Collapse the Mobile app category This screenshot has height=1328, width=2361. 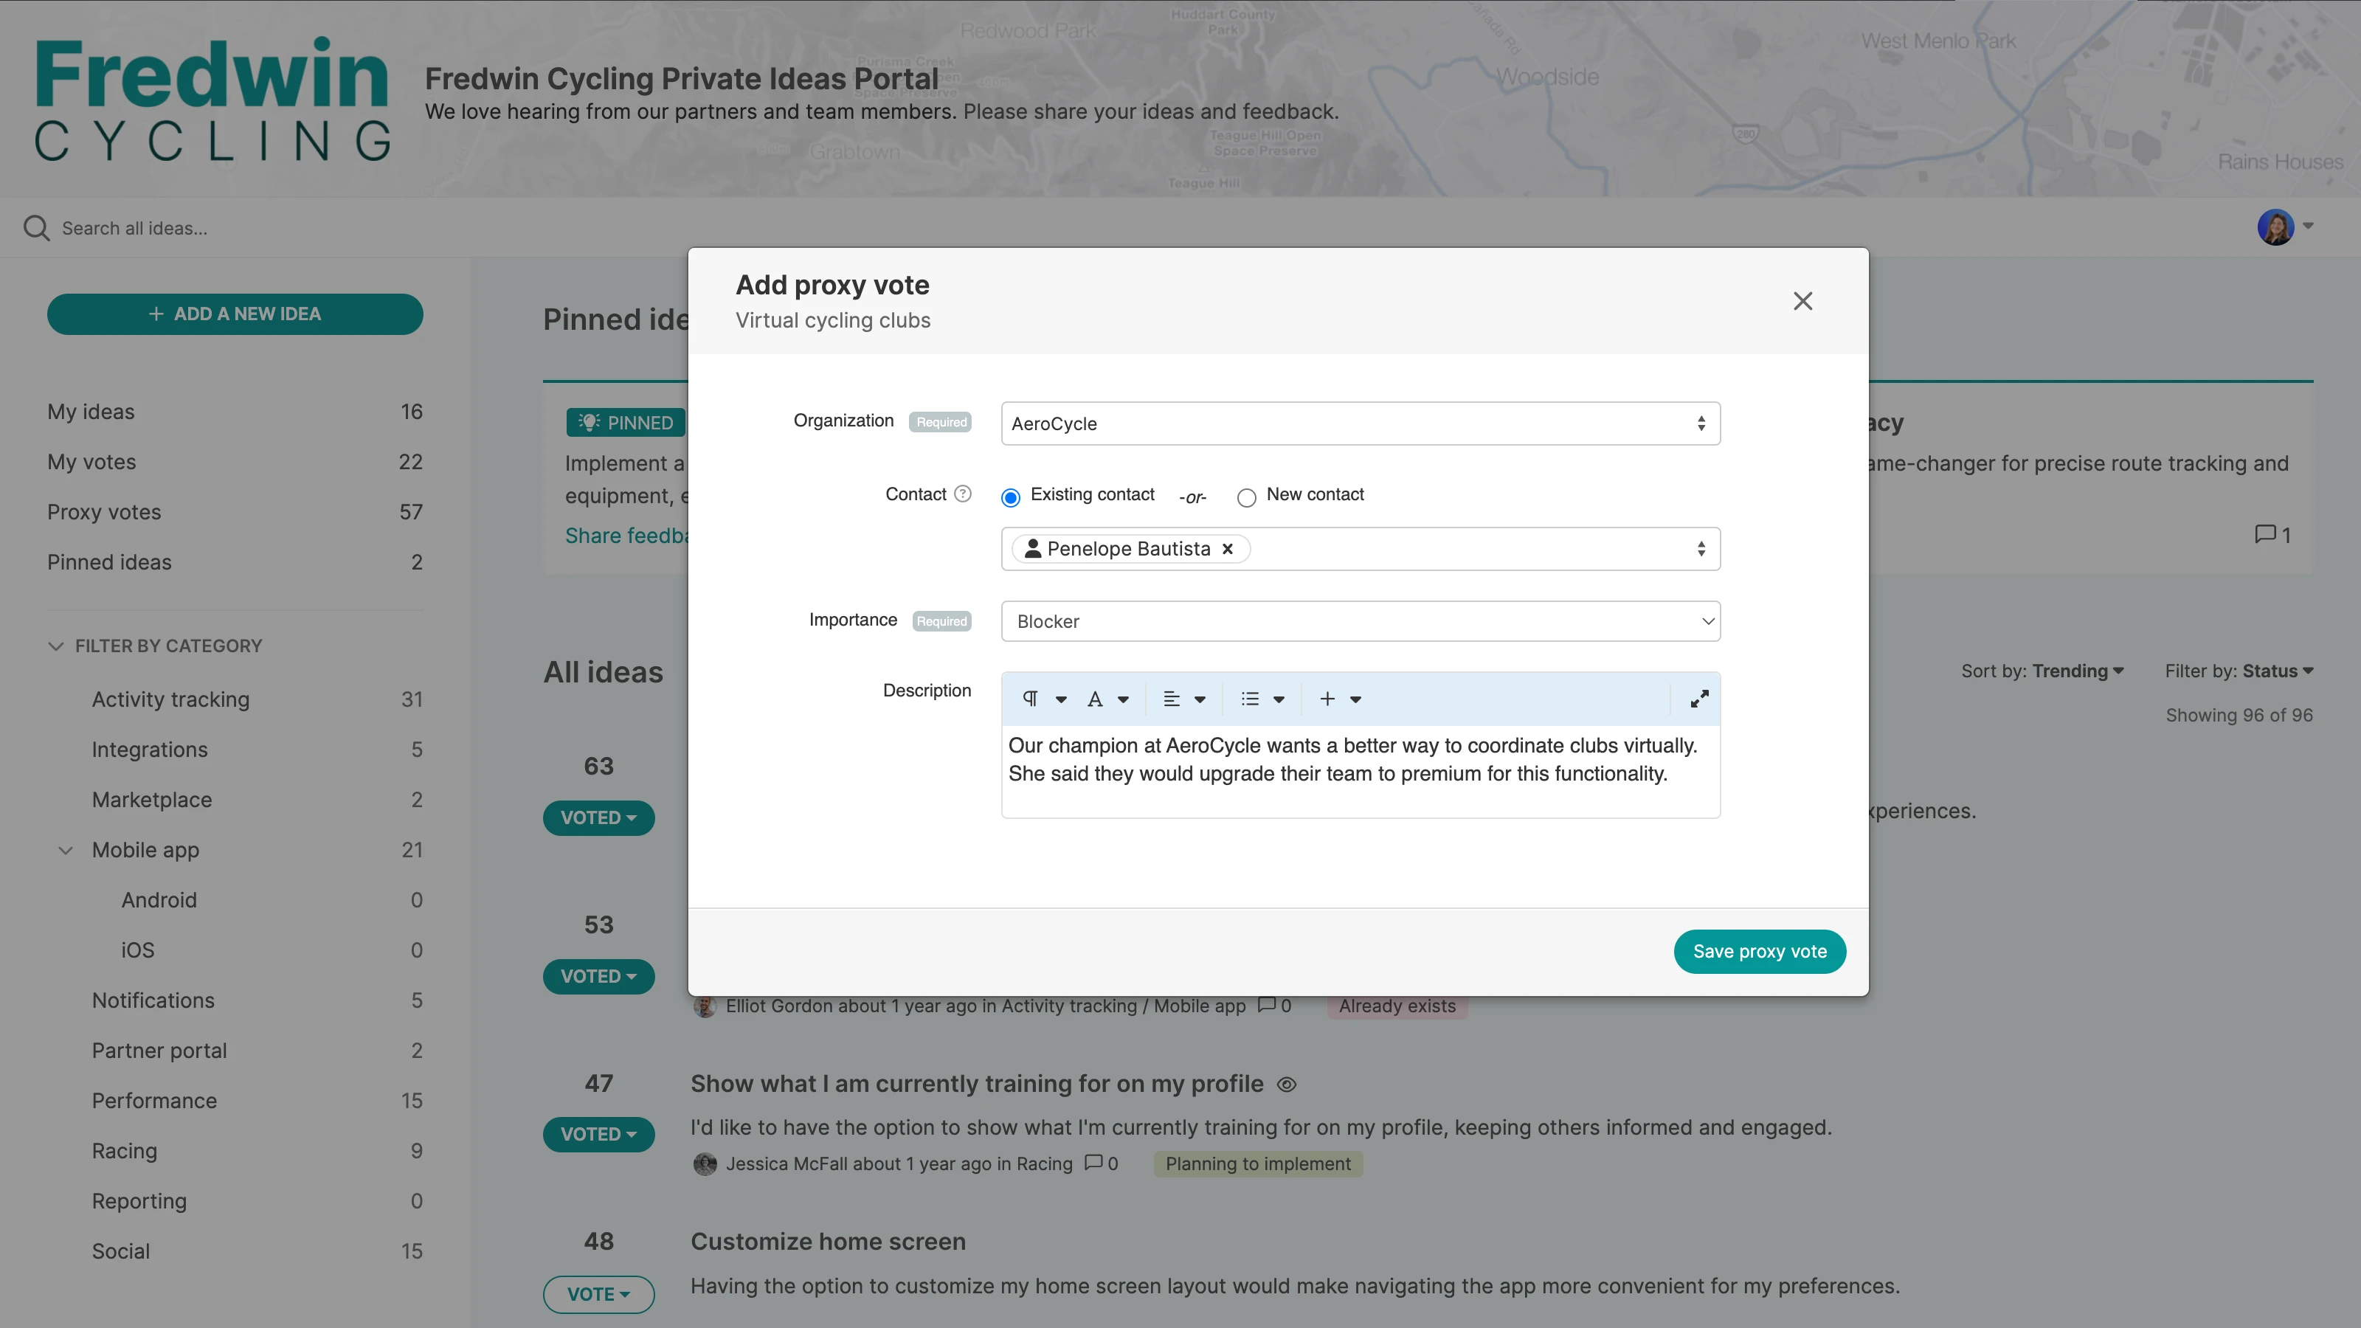[x=65, y=850]
